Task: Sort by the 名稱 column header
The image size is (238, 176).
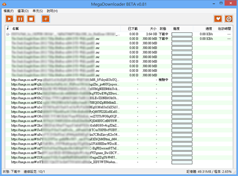Action: [65, 29]
